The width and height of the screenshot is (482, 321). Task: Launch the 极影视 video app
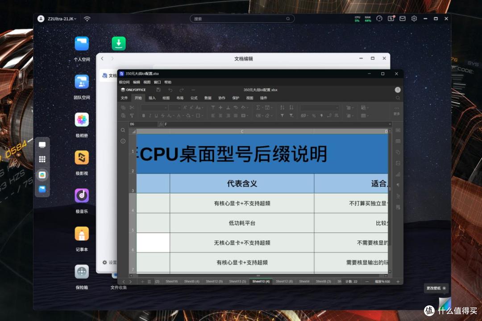[82, 157]
